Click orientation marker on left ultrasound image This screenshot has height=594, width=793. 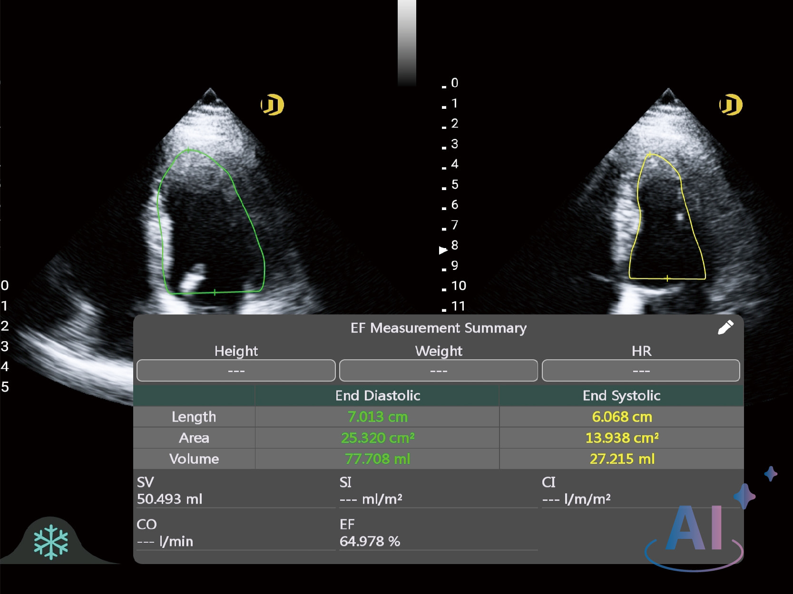pos(273,105)
